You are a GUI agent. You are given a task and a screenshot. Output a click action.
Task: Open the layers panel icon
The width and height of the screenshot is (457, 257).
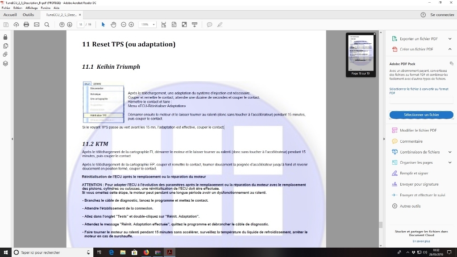click(5, 63)
